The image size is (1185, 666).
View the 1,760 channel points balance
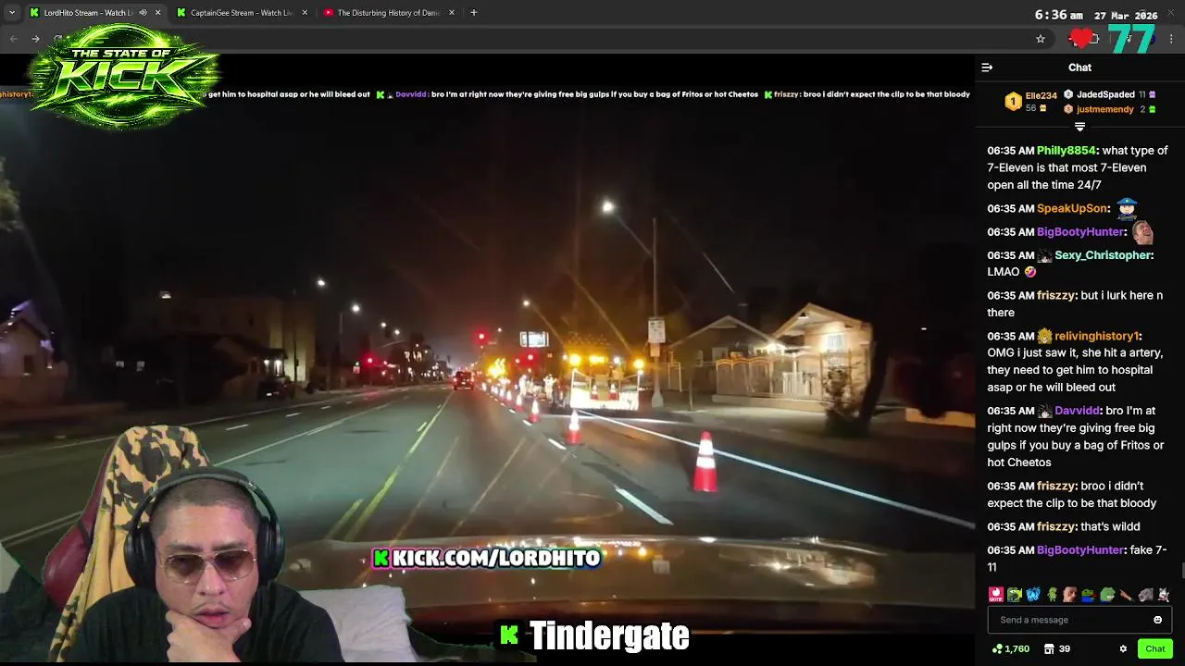click(x=1010, y=649)
